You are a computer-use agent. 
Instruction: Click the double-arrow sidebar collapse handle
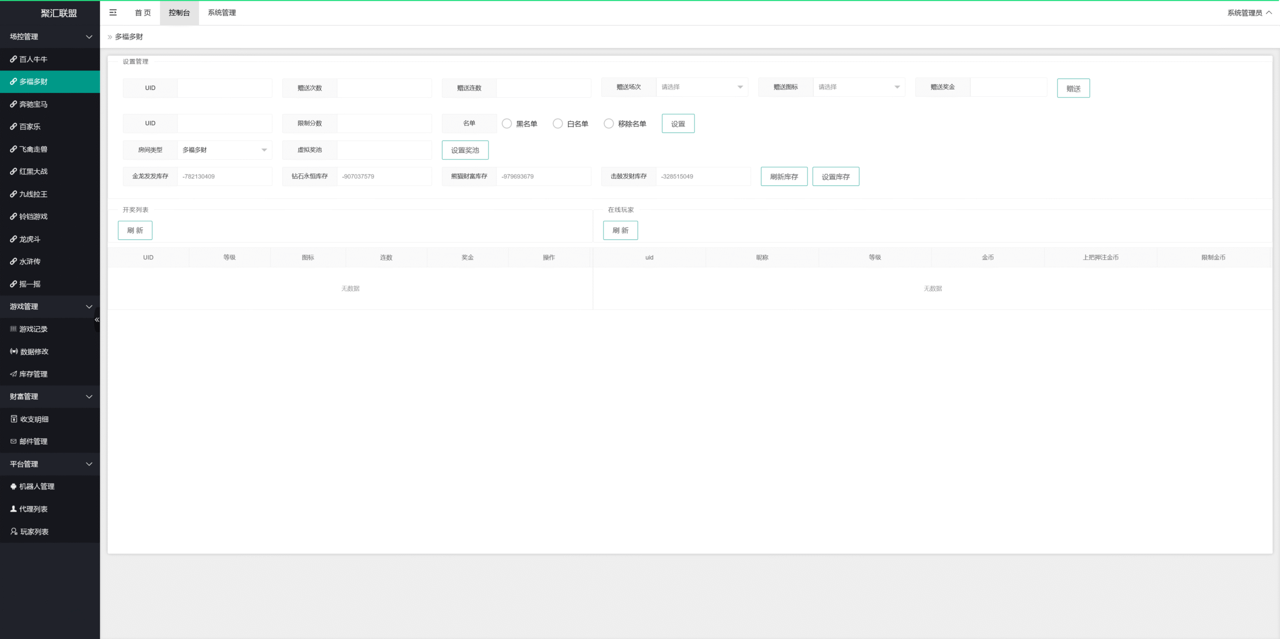[97, 319]
